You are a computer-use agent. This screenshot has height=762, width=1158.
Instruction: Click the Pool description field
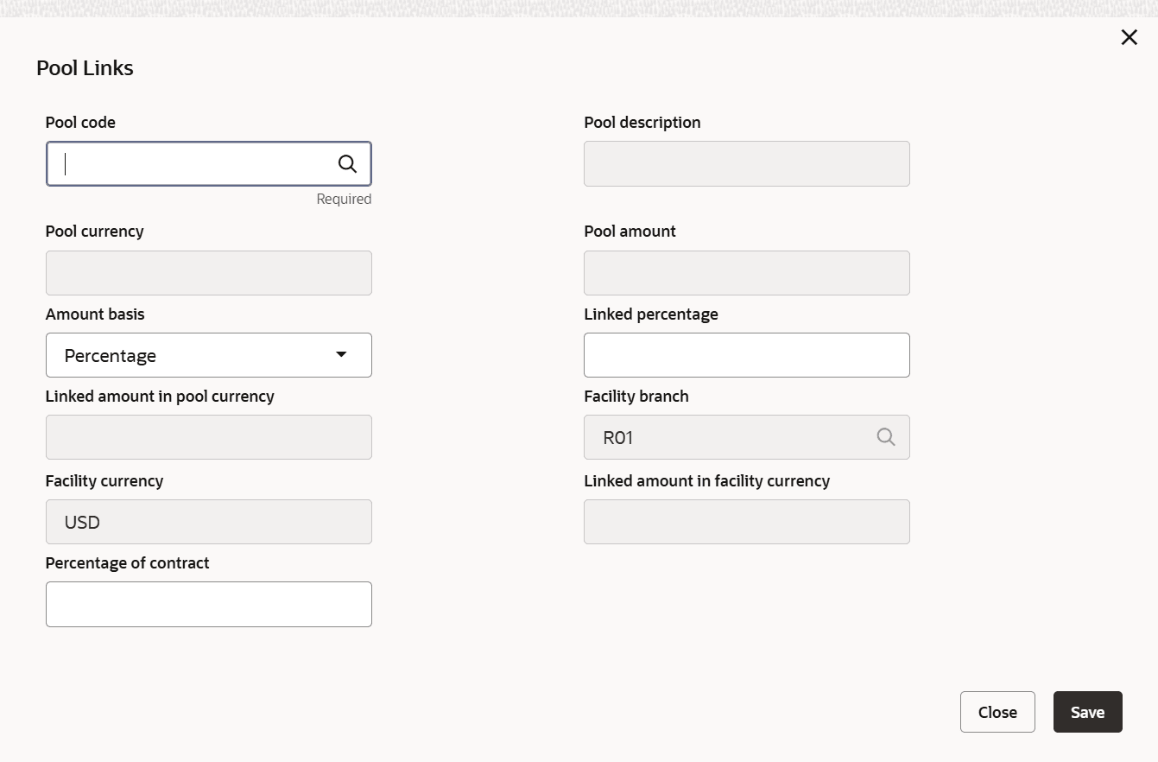point(746,164)
